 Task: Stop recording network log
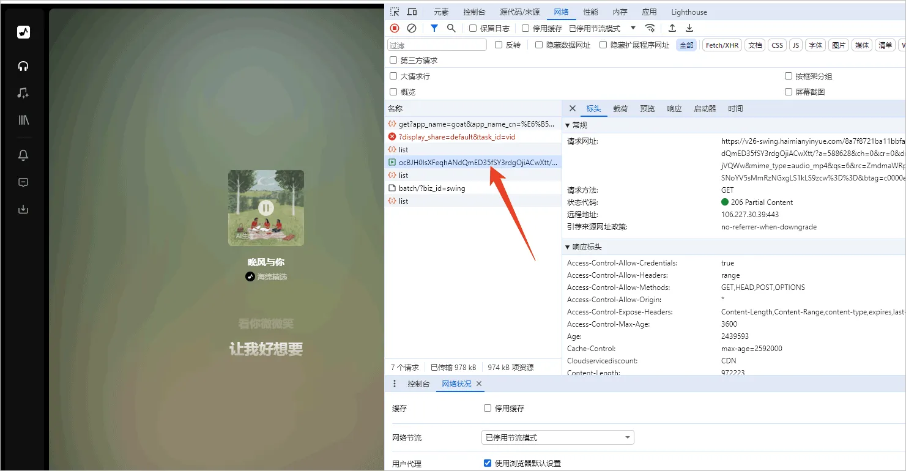395,28
